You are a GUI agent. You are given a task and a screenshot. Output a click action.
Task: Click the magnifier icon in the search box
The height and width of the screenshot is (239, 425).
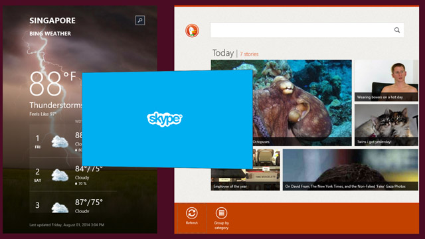[397, 30]
